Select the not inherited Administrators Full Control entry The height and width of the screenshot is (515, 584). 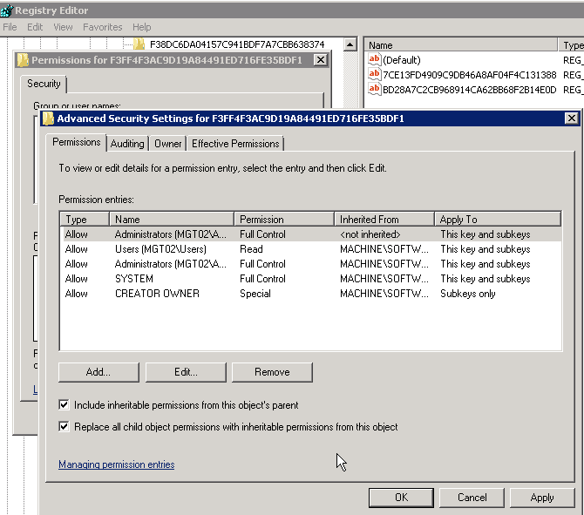click(310, 234)
